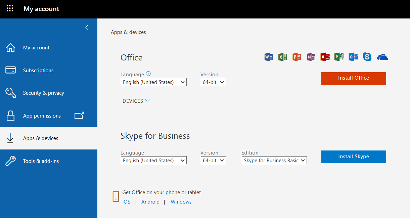The width and height of the screenshot is (410, 218).
Task: Go to Subscriptions in the sidebar
Action: (x=38, y=71)
